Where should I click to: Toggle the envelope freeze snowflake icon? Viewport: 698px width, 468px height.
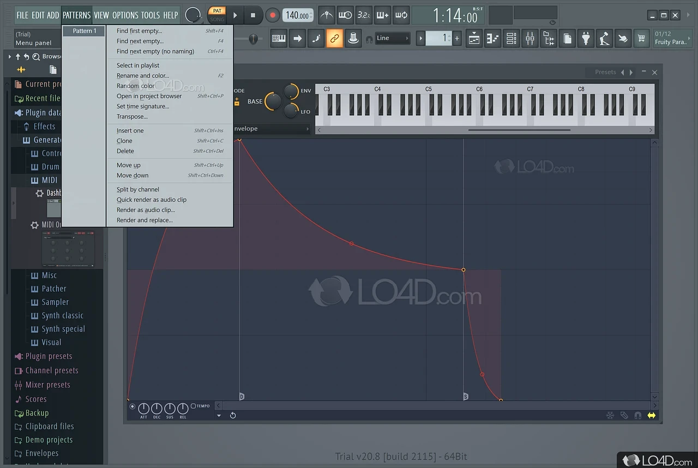click(x=610, y=416)
